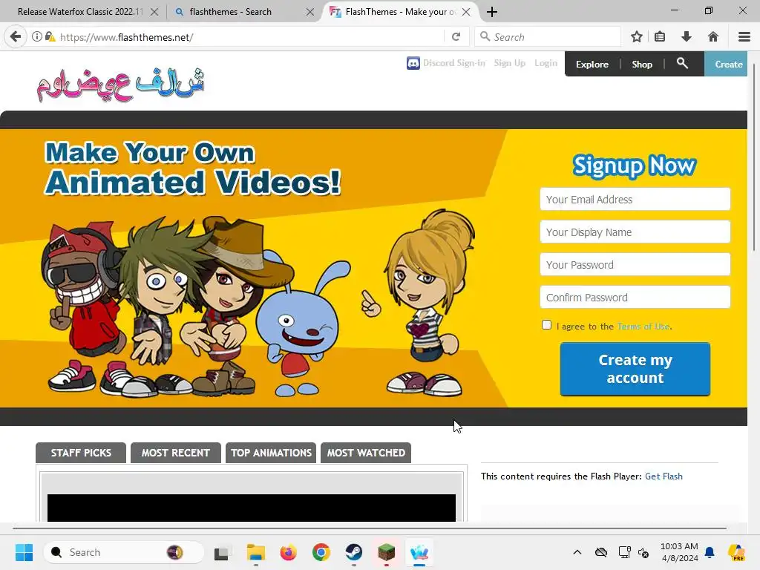Open File Explorer from taskbar
Screen dimensions: 760x570
[255, 552]
